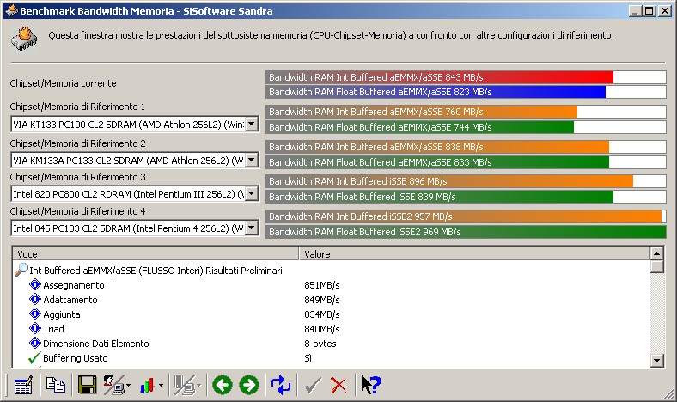Click the orange Int Buffered 760 MB/s bar
Image resolution: width=677 pixels, height=402 pixels.
tap(466, 112)
